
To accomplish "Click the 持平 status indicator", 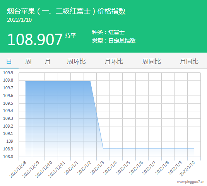I will [x=70, y=36].
